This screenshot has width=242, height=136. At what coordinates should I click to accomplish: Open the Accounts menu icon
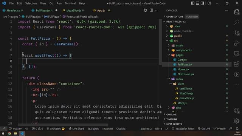[x=237, y=111]
